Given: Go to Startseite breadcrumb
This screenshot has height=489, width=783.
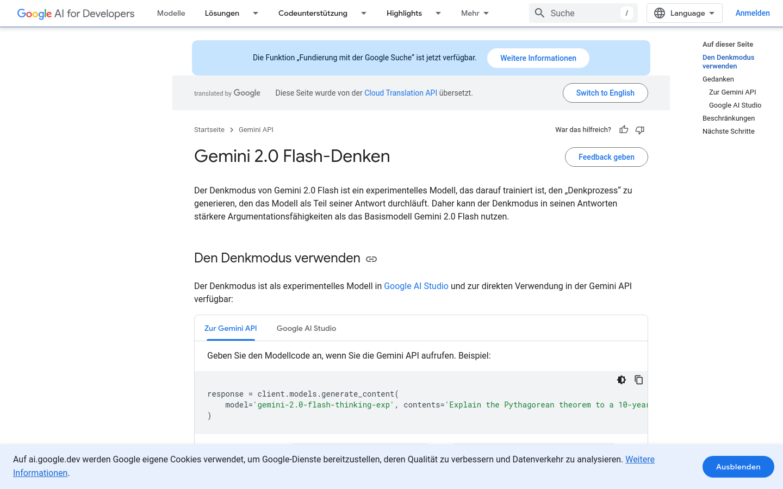Looking at the screenshot, I should click(209, 130).
